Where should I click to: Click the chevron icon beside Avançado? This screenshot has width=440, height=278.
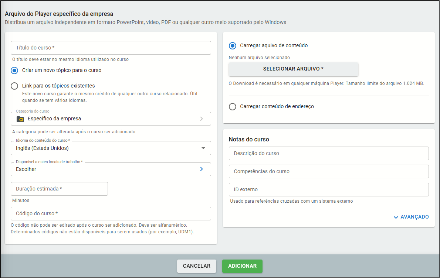coord(396,217)
